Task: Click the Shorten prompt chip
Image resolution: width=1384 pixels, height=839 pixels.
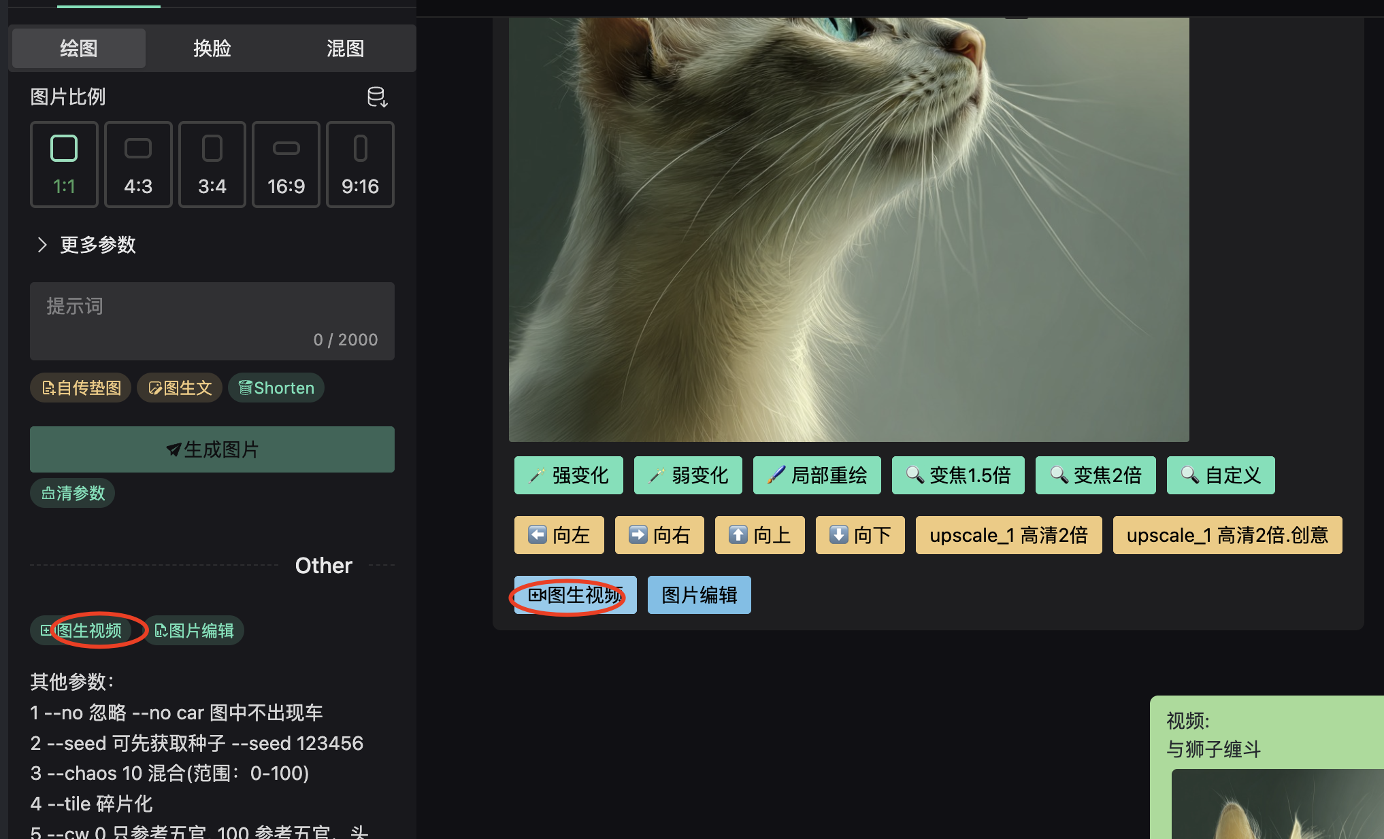Action: click(276, 388)
